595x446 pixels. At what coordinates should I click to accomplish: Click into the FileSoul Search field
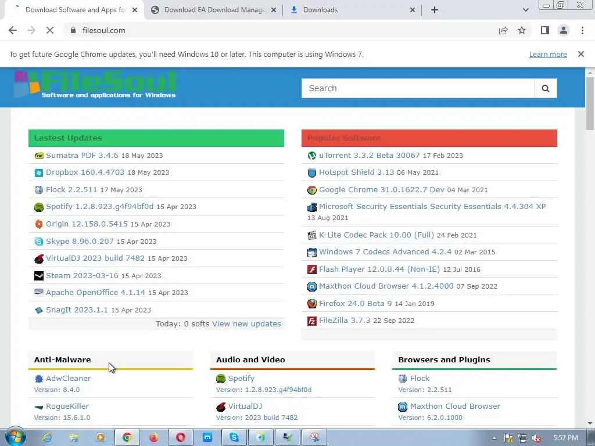[x=418, y=88]
